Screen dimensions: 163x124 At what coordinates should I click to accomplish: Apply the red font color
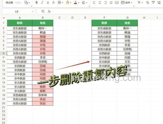tap(75, 3)
